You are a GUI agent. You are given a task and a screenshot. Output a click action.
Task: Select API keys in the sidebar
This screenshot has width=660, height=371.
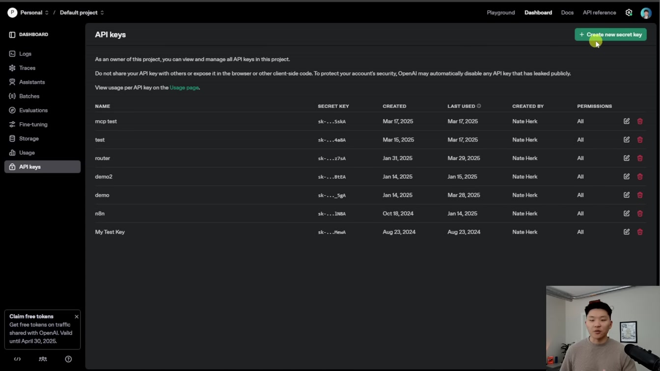point(42,167)
